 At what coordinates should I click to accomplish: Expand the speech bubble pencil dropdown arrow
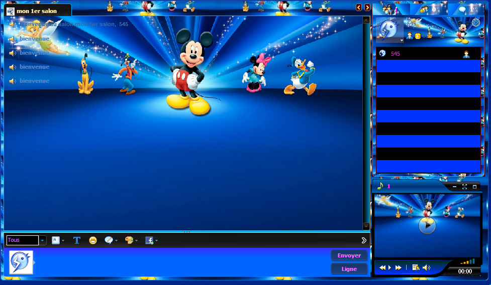(117, 241)
